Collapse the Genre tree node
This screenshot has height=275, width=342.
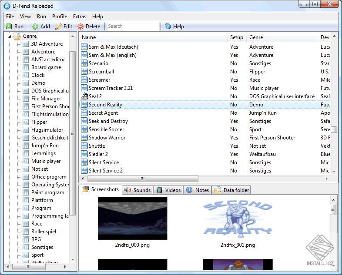[10, 36]
